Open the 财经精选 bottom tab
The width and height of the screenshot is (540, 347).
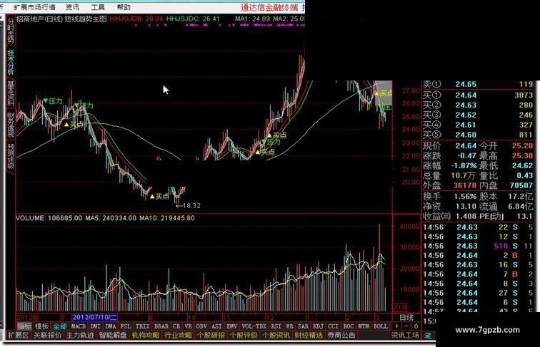click(309, 336)
